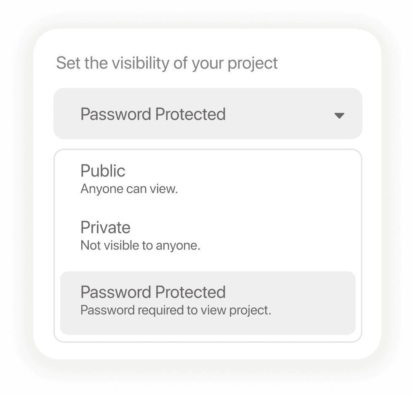413x395 pixels.
Task: Collapse the visibility list via caret triangle
Action: [x=339, y=116]
